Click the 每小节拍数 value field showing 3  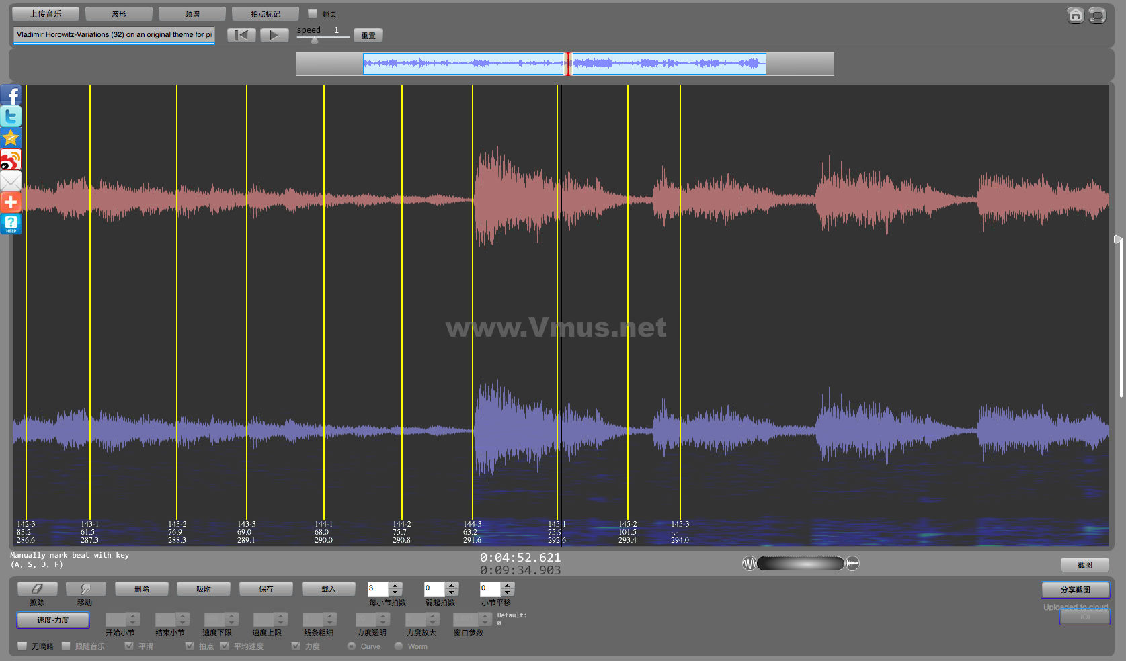coord(378,588)
